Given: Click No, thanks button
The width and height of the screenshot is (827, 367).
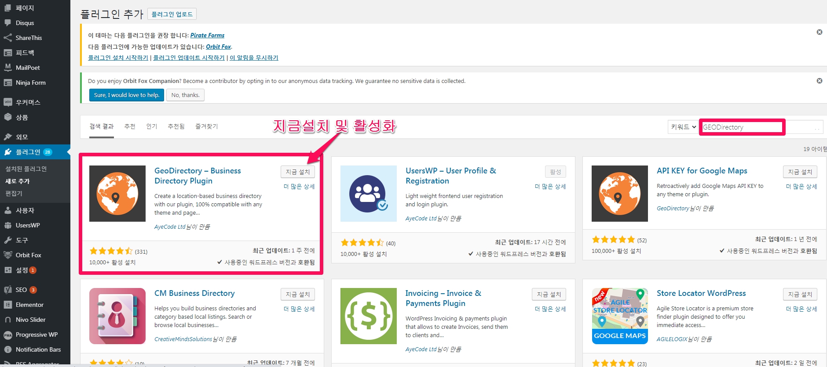Looking at the screenshot, I should tap(185, 95).
